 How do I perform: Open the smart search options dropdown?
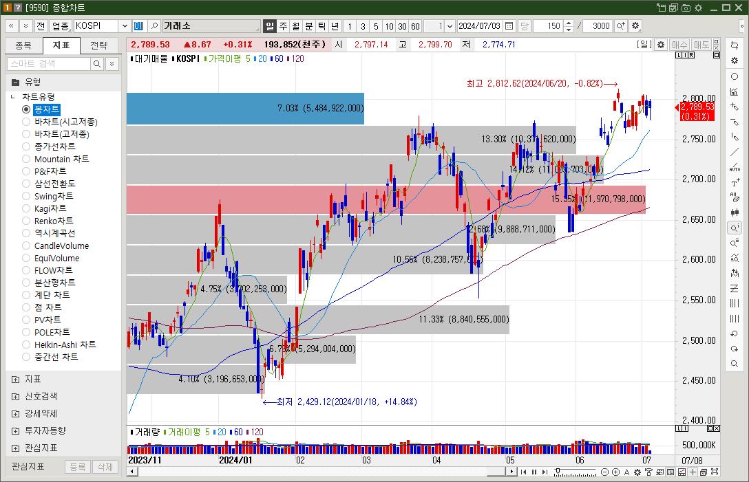click(x=112, y=63)
